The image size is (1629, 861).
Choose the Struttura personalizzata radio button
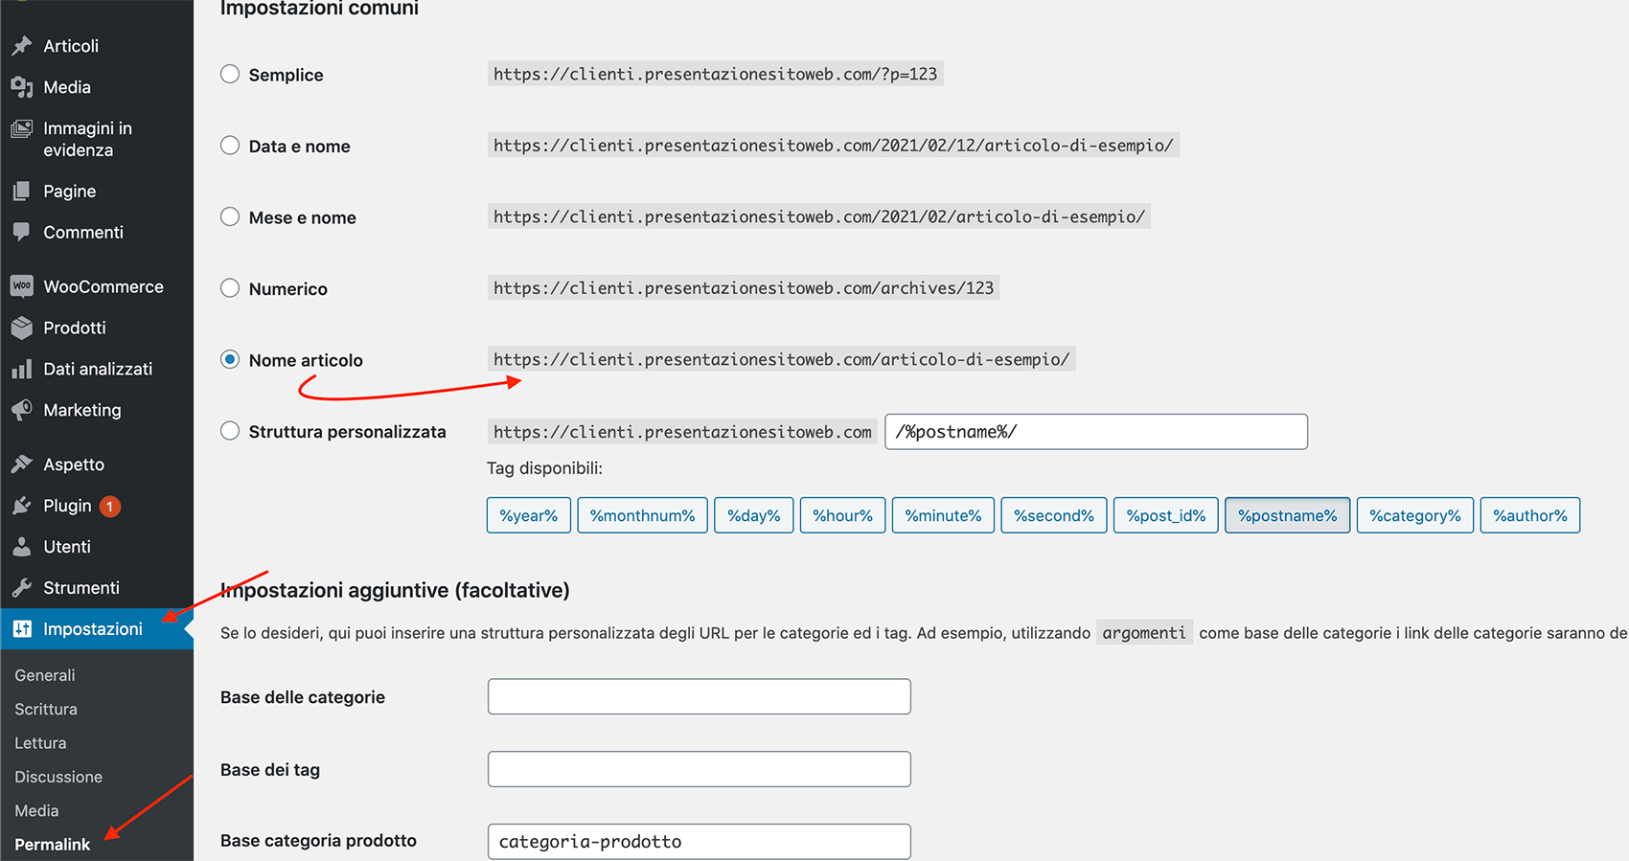230,431
